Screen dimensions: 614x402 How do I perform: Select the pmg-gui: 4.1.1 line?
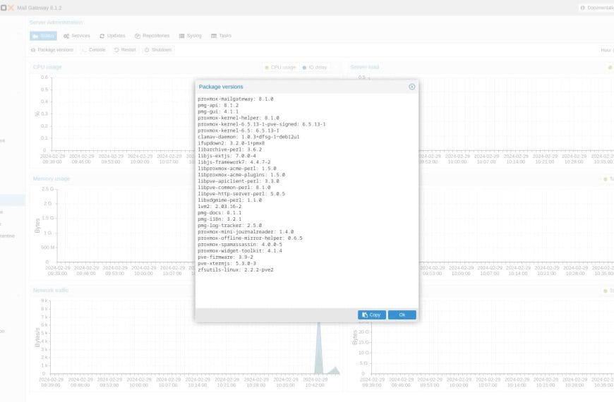point(218,111)
